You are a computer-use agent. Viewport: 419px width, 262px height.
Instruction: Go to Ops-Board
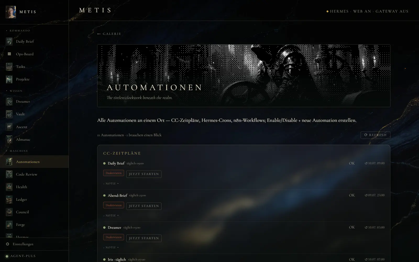click(x=34, y=54)
